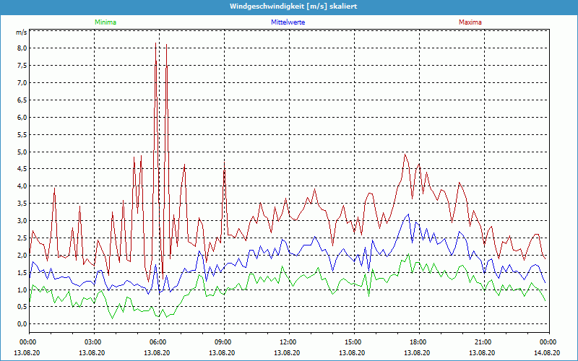The height and width of the screenshot is (361, 578).
Task: Click the 13.08.20 date under 12:00
Action: (x=287, y=352)
